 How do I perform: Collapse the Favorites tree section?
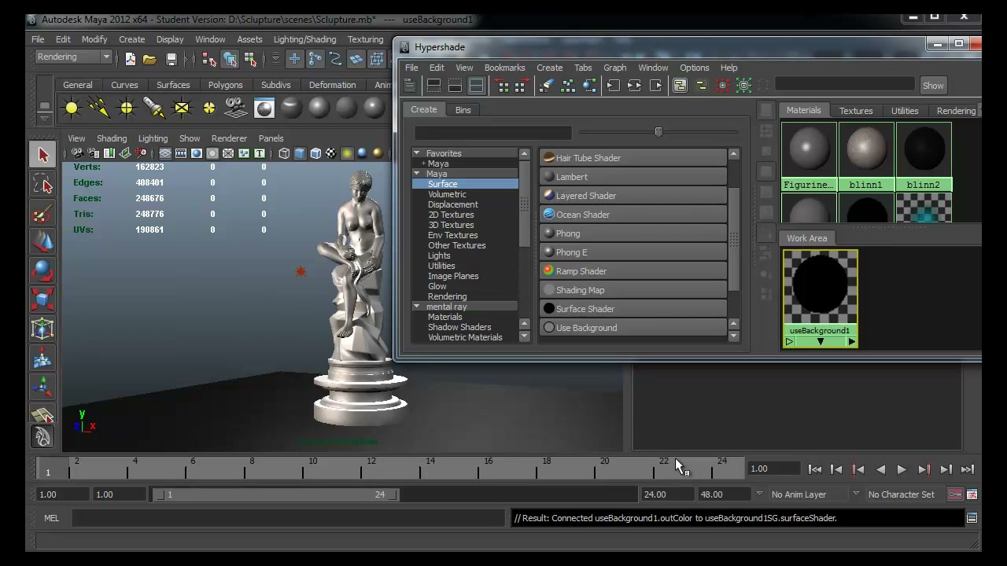(x=417, y=153)
